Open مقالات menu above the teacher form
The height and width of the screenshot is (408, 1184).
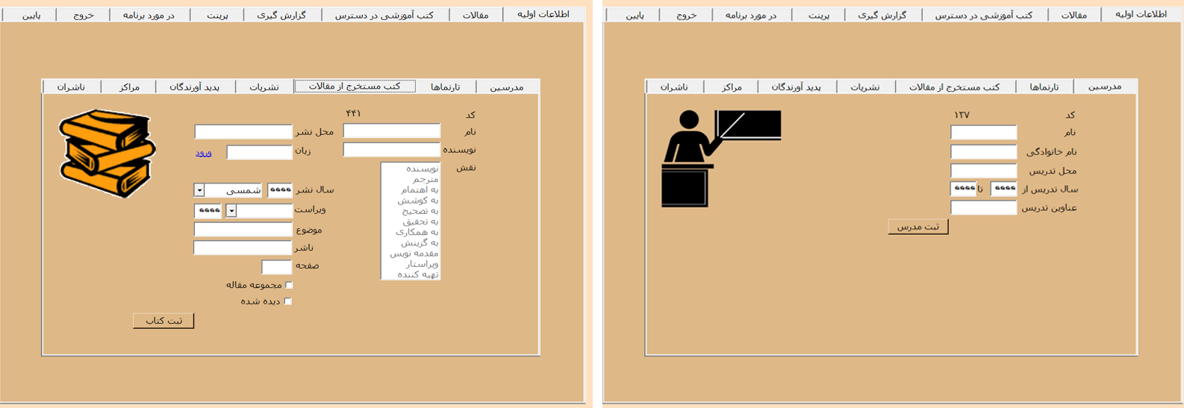(1074, 15)
